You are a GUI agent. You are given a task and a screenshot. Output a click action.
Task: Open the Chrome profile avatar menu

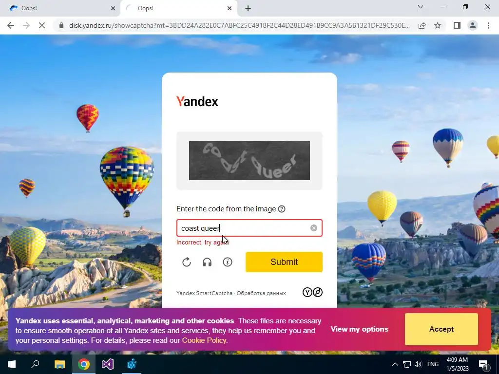[473, 25]
